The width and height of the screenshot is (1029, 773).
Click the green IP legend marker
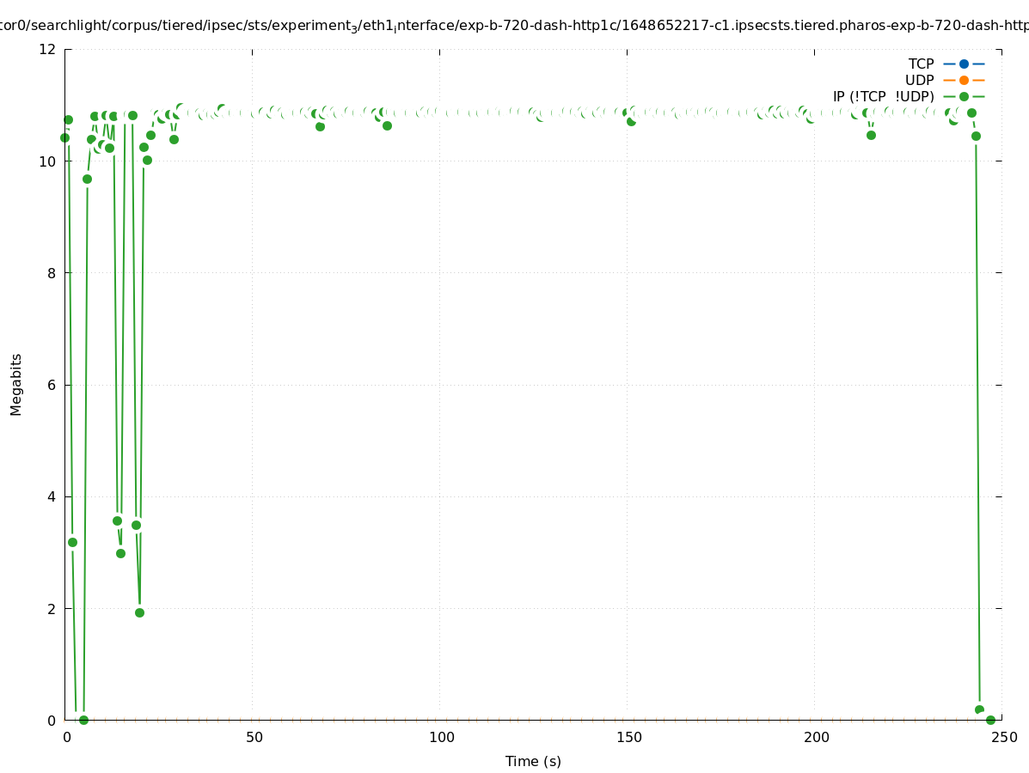(x=964, y=96)
